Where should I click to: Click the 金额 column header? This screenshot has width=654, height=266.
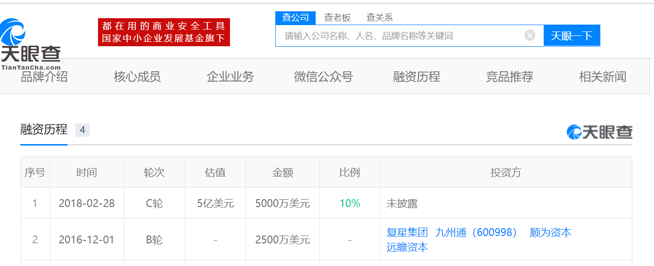pos(283,172)
